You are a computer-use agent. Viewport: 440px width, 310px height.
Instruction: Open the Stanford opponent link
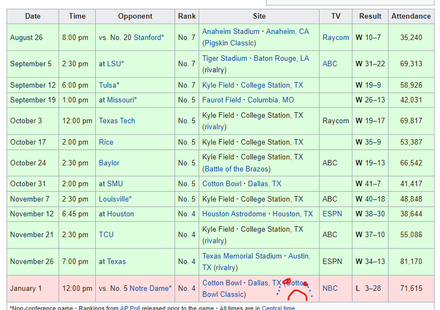click(x=147, y=37)
